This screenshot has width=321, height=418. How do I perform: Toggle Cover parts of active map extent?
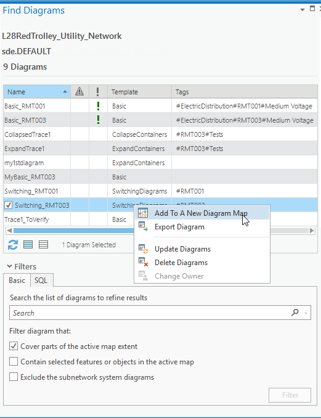pyautogui.click(x=14, y=346)
